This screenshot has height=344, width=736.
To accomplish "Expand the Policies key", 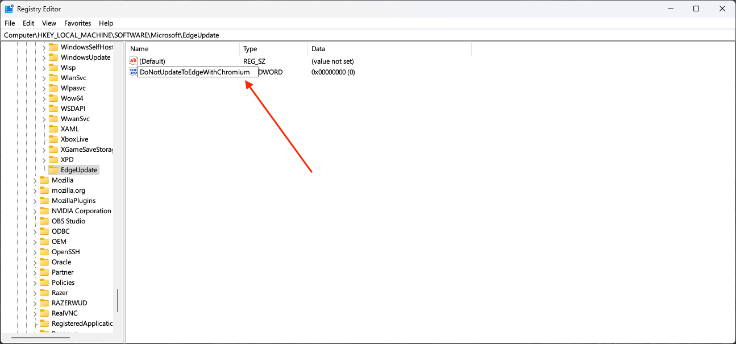I will (x=35, y=283).
